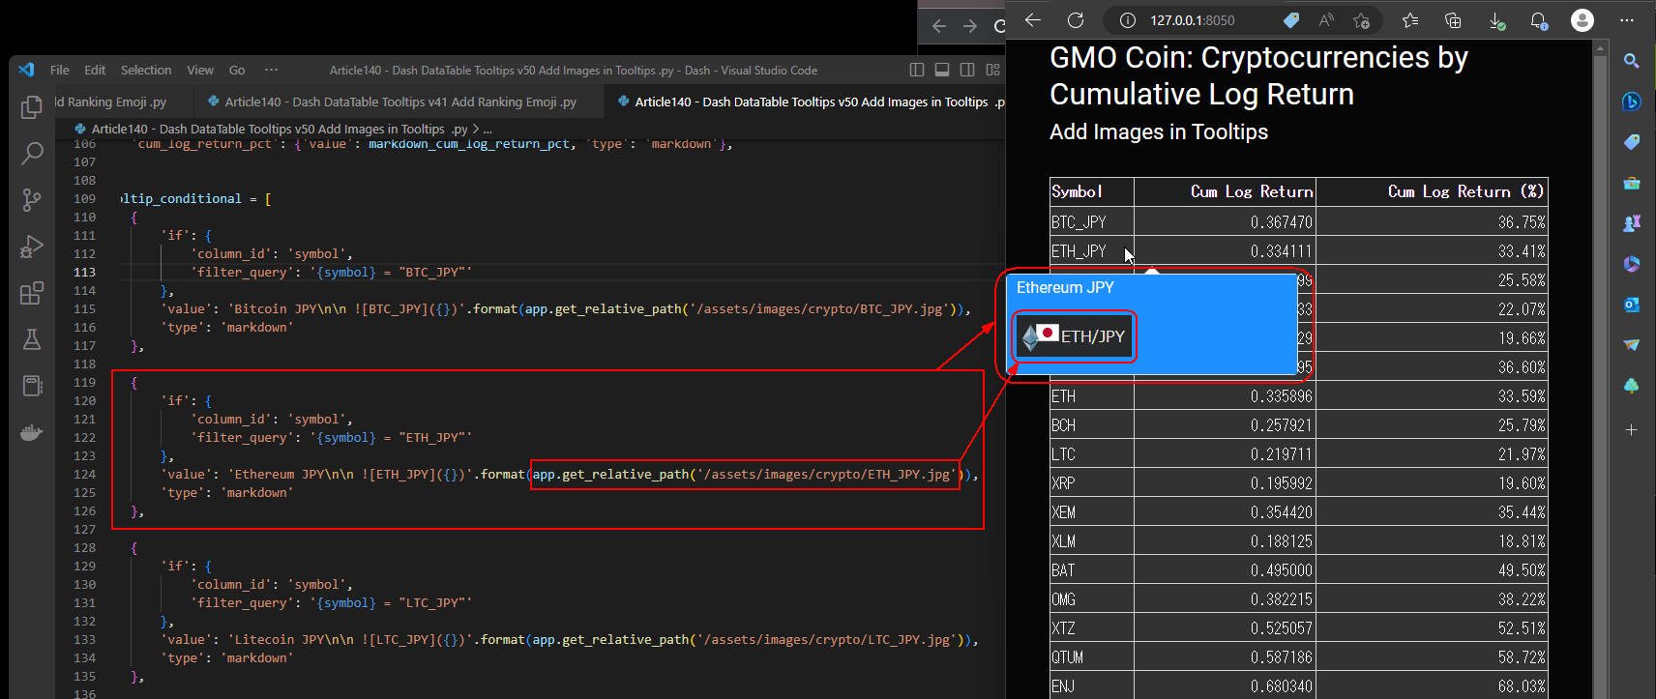This screenshot has height=699, width=1656.
Task: Open Customize Layout icon in VS Code
Action: pos(992,70)
